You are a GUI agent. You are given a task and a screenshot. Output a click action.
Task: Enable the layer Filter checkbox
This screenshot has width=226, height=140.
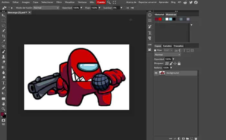click(x=155, y=50)
